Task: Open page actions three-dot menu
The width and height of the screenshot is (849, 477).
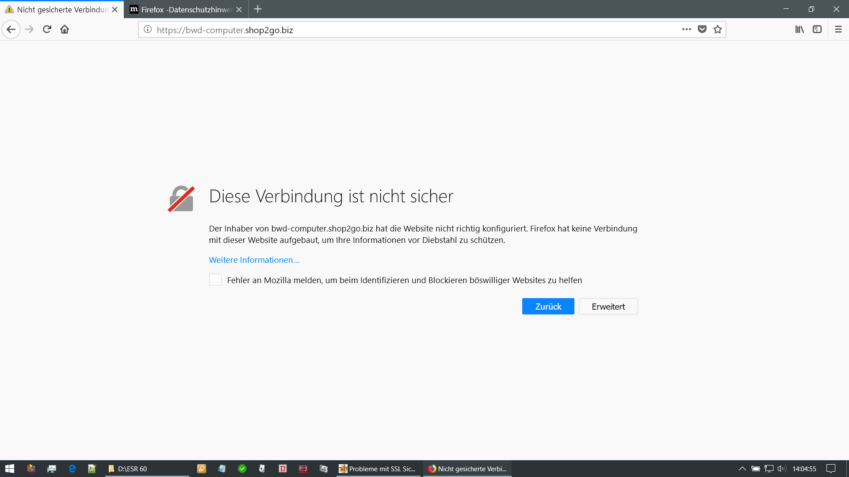Action: [x=686, y=30]
